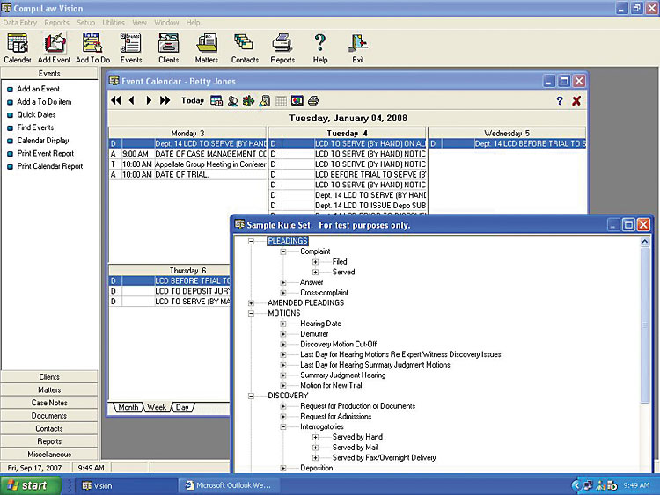
Task: Open the Reports printer toolbar icon
Action: tap(282, 48)
